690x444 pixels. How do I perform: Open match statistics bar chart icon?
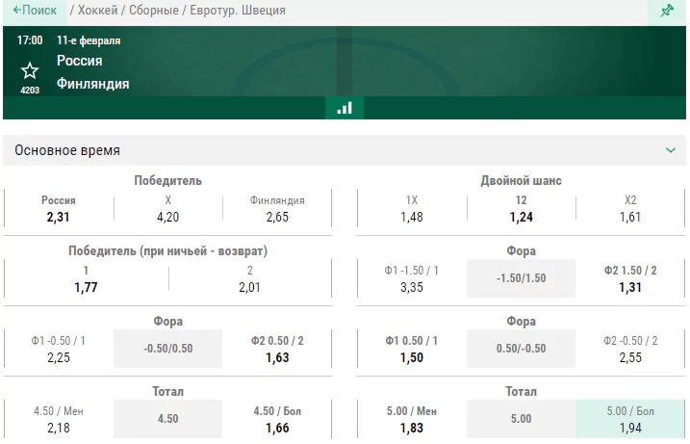(x=345, y=108)
